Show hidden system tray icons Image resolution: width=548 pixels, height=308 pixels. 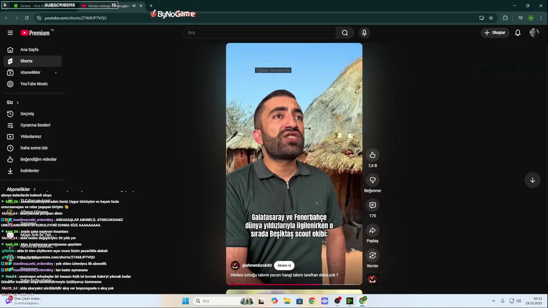[493, 301]
